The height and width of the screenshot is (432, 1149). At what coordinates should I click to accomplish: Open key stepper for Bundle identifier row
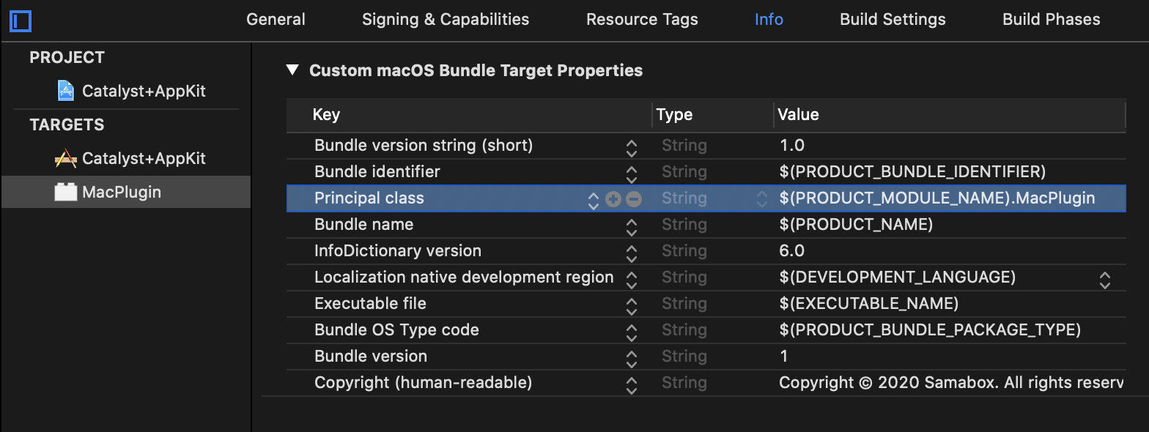[x=632, y=174]
